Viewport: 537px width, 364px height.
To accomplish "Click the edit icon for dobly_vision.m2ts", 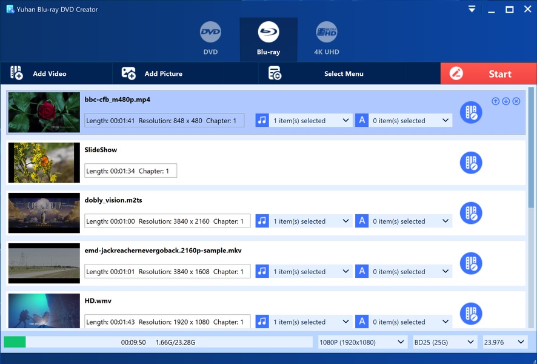I will pos(471,213).
